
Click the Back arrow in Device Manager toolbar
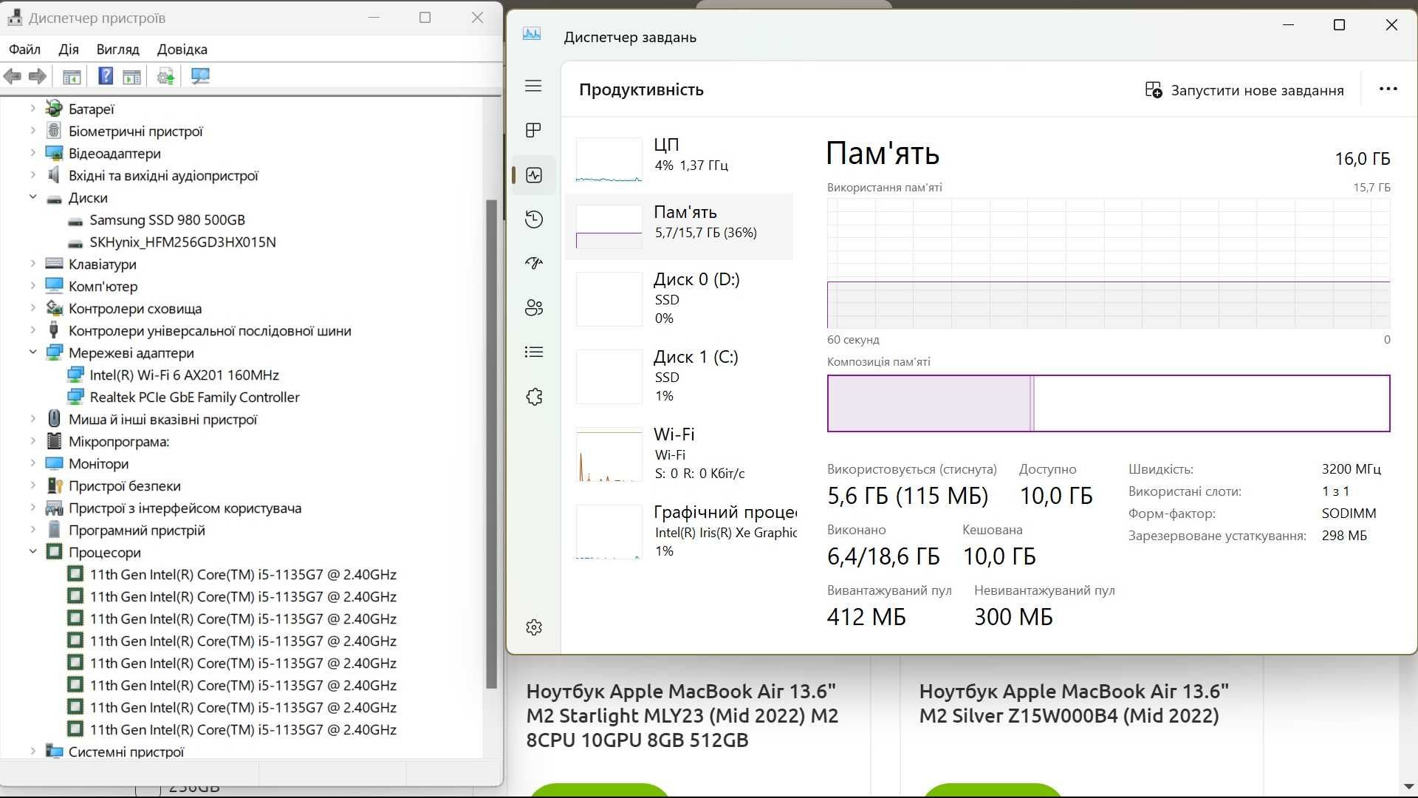[13, 76]
